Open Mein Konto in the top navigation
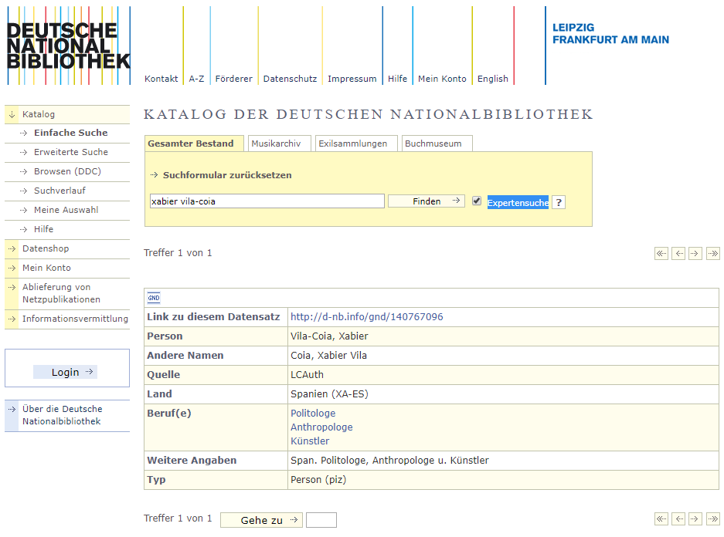 click(442, 79)
